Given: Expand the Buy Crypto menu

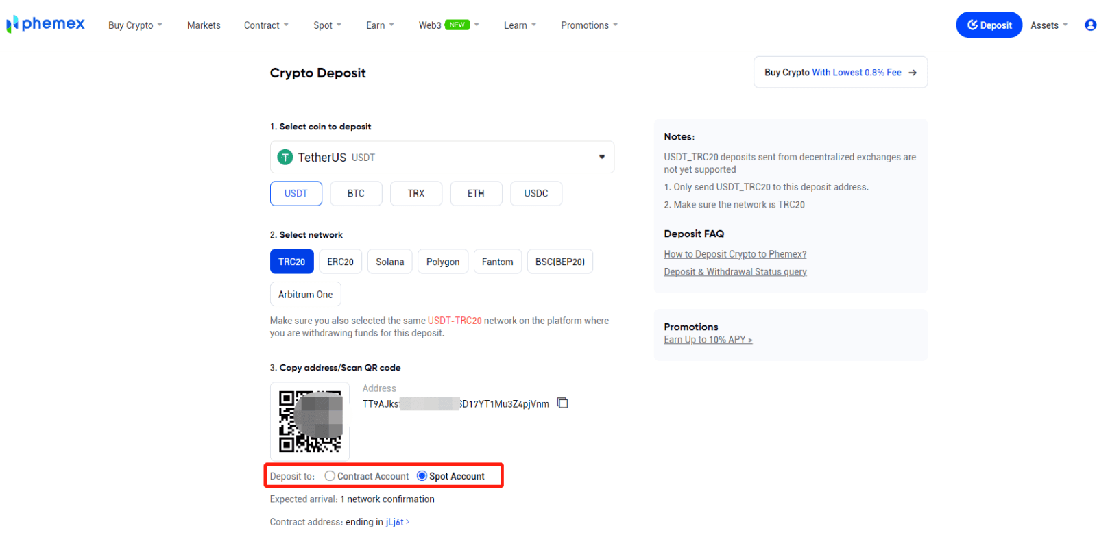Looking at the screenshot, I should [x=135, y=25].
